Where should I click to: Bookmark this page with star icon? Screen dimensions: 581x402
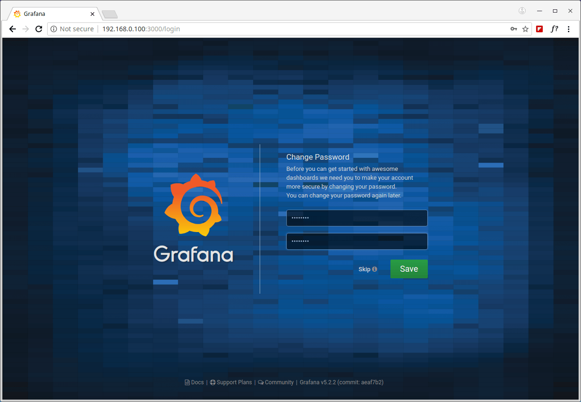[x=525, y=29]
